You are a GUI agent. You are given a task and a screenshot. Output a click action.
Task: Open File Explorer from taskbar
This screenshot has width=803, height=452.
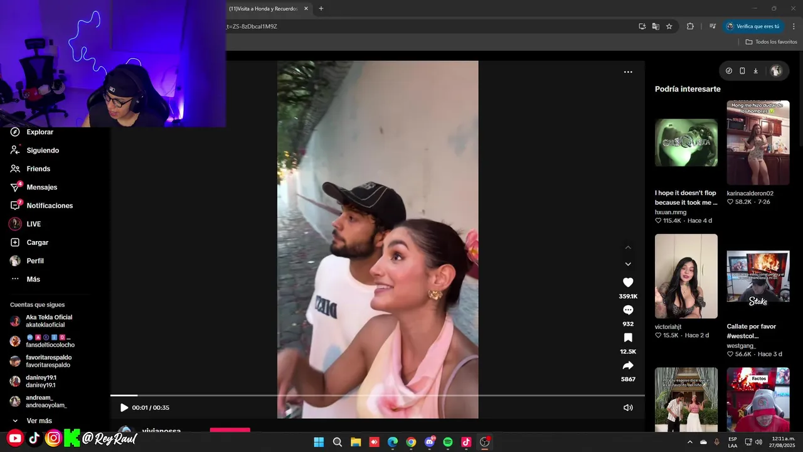pyautogui.click(x=356, y=442)
